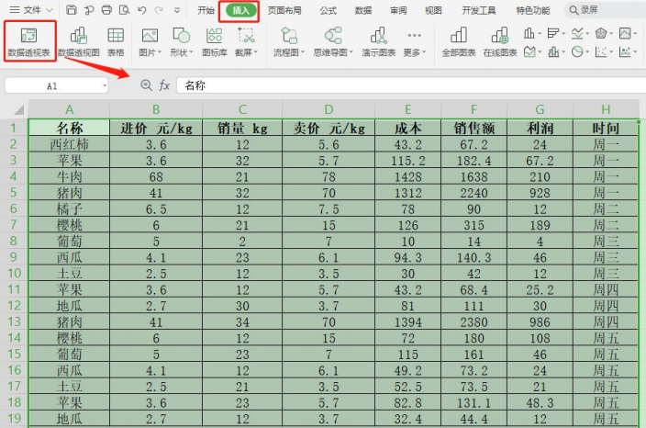Click the Print icon
This screenshot has width=646, height=428.
(x=106, y=10)
